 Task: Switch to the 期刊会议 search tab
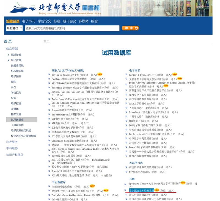tap(69, 21)
